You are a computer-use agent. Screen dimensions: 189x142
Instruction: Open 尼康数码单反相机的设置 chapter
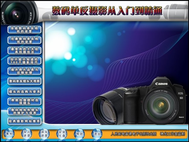click(x=25, y=40)
